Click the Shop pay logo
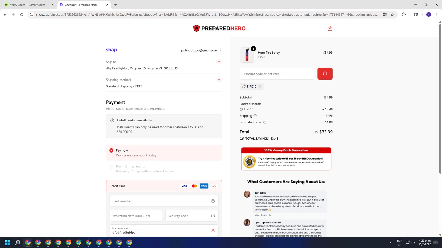The height and width of the screenshot is (248, 442). click(111, 50)
